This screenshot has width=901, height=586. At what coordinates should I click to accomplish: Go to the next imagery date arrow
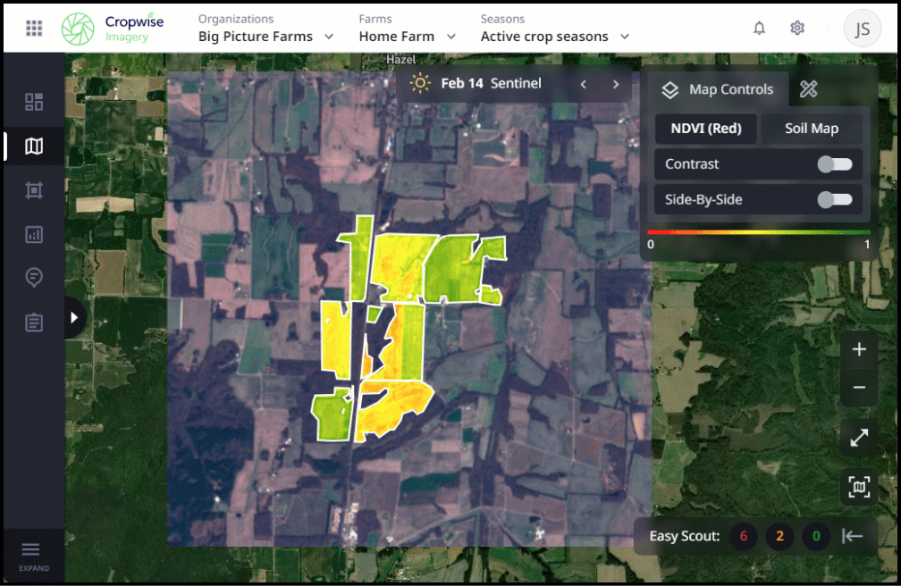(x=616, y=84)
